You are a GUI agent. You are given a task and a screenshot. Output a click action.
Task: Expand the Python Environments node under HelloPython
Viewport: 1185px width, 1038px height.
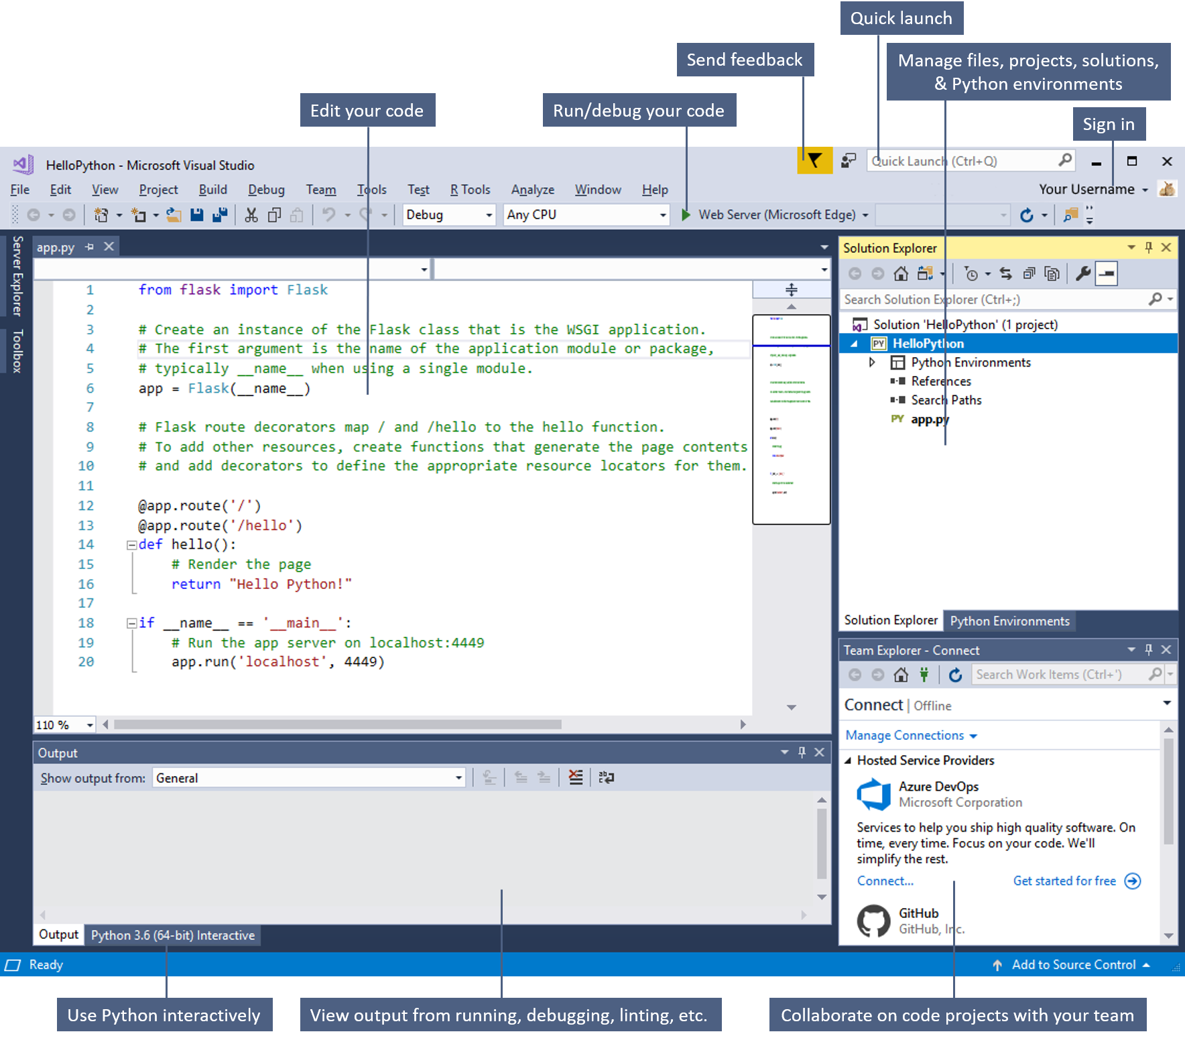(873, 362)
